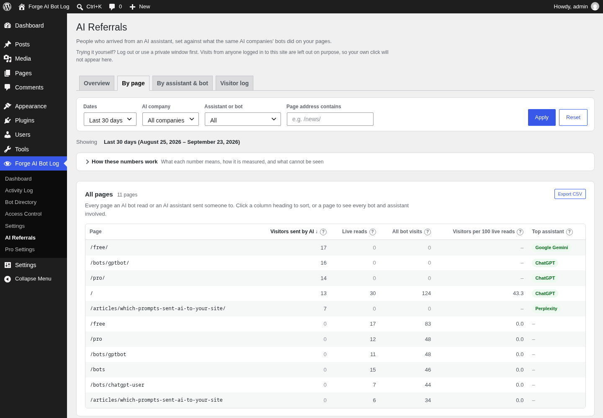The width and height of the screenshot is (603, 418).
Task: Open Forge submenu Settings item
Action: click(15, 226)
